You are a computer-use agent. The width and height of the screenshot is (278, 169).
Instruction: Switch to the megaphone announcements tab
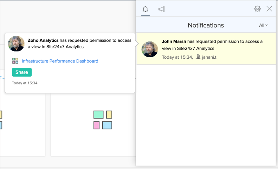click(x=161, y=9)
